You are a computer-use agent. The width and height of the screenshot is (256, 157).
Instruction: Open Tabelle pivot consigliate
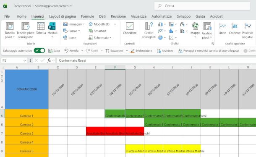25,30
